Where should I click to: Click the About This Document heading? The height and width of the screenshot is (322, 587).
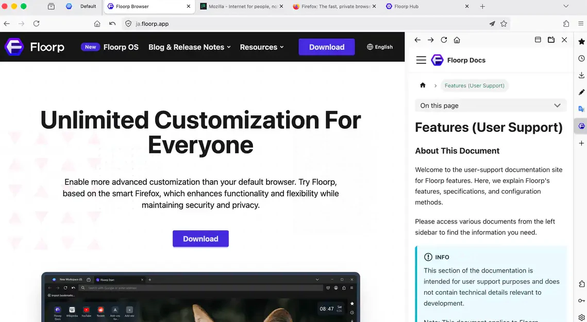[457, 150]
